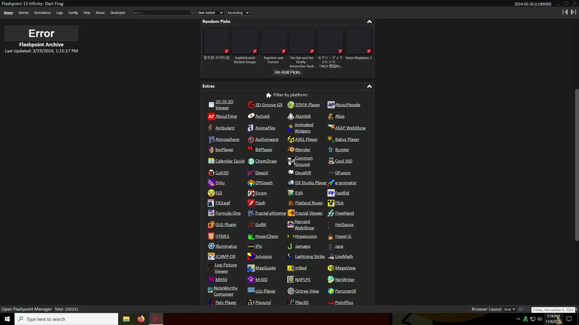The height and width of the screenshot is (325, 579).
Task: Open the Games tab
Action: pos(24,13)
